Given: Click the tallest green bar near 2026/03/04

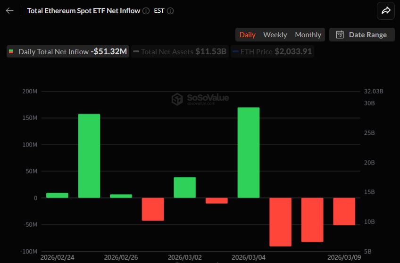Looking at the screenshot, I should click(x=249, y=152).
